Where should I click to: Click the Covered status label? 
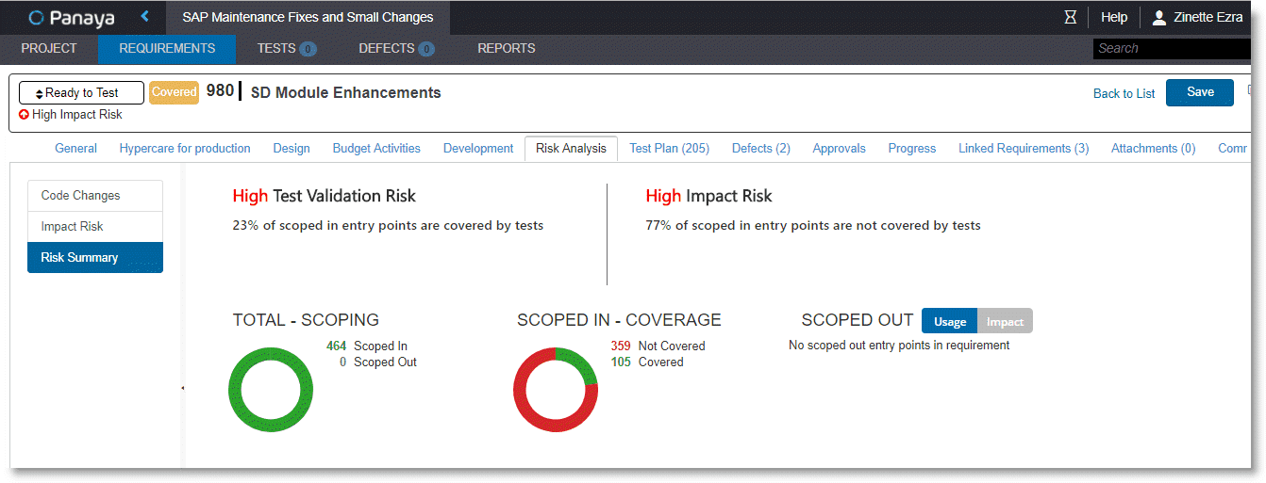(175, 92)
